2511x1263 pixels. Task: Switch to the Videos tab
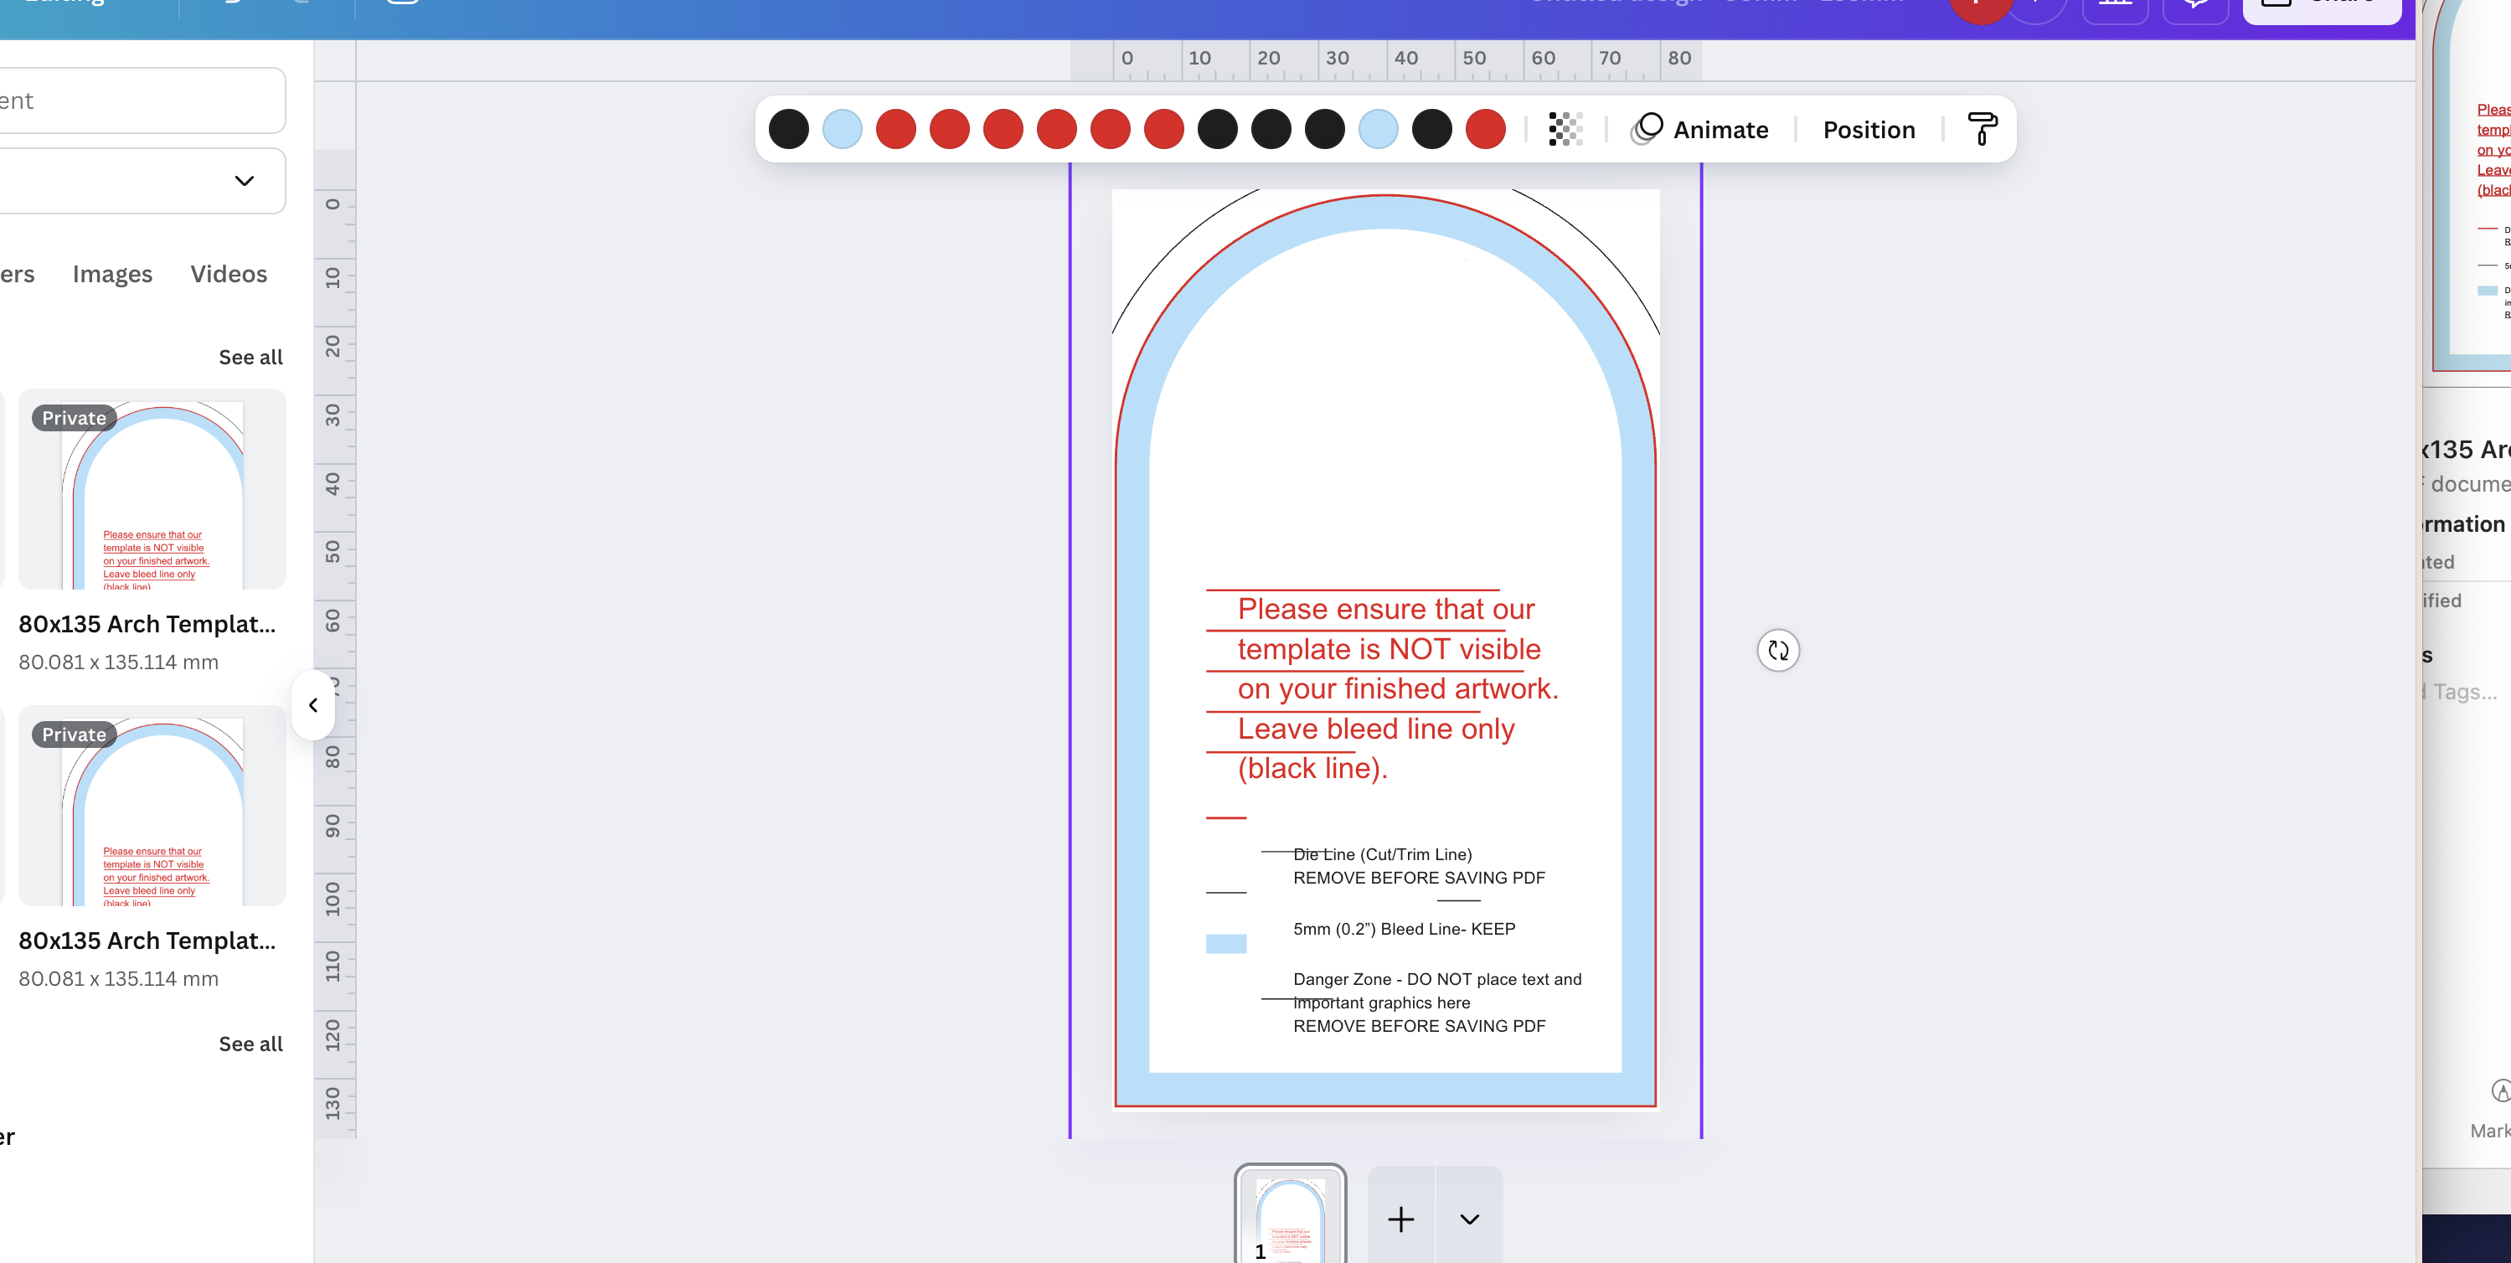tap(228, 274)
